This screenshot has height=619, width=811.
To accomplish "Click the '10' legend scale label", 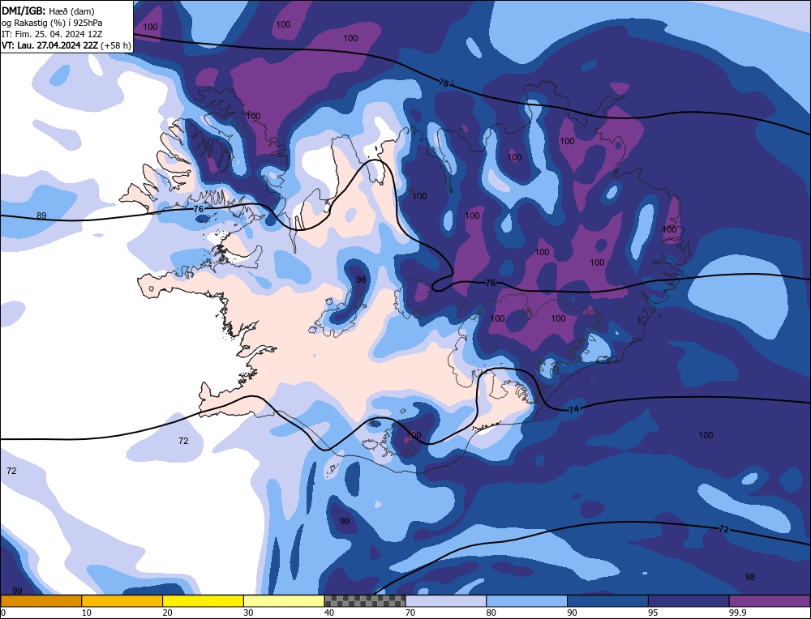I will click(87, 613).
